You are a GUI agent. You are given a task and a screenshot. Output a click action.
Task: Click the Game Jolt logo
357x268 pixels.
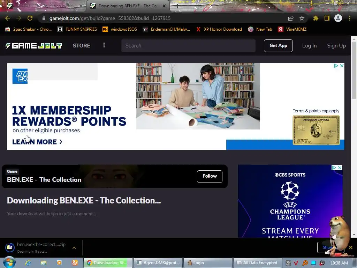tap(34, 46)
